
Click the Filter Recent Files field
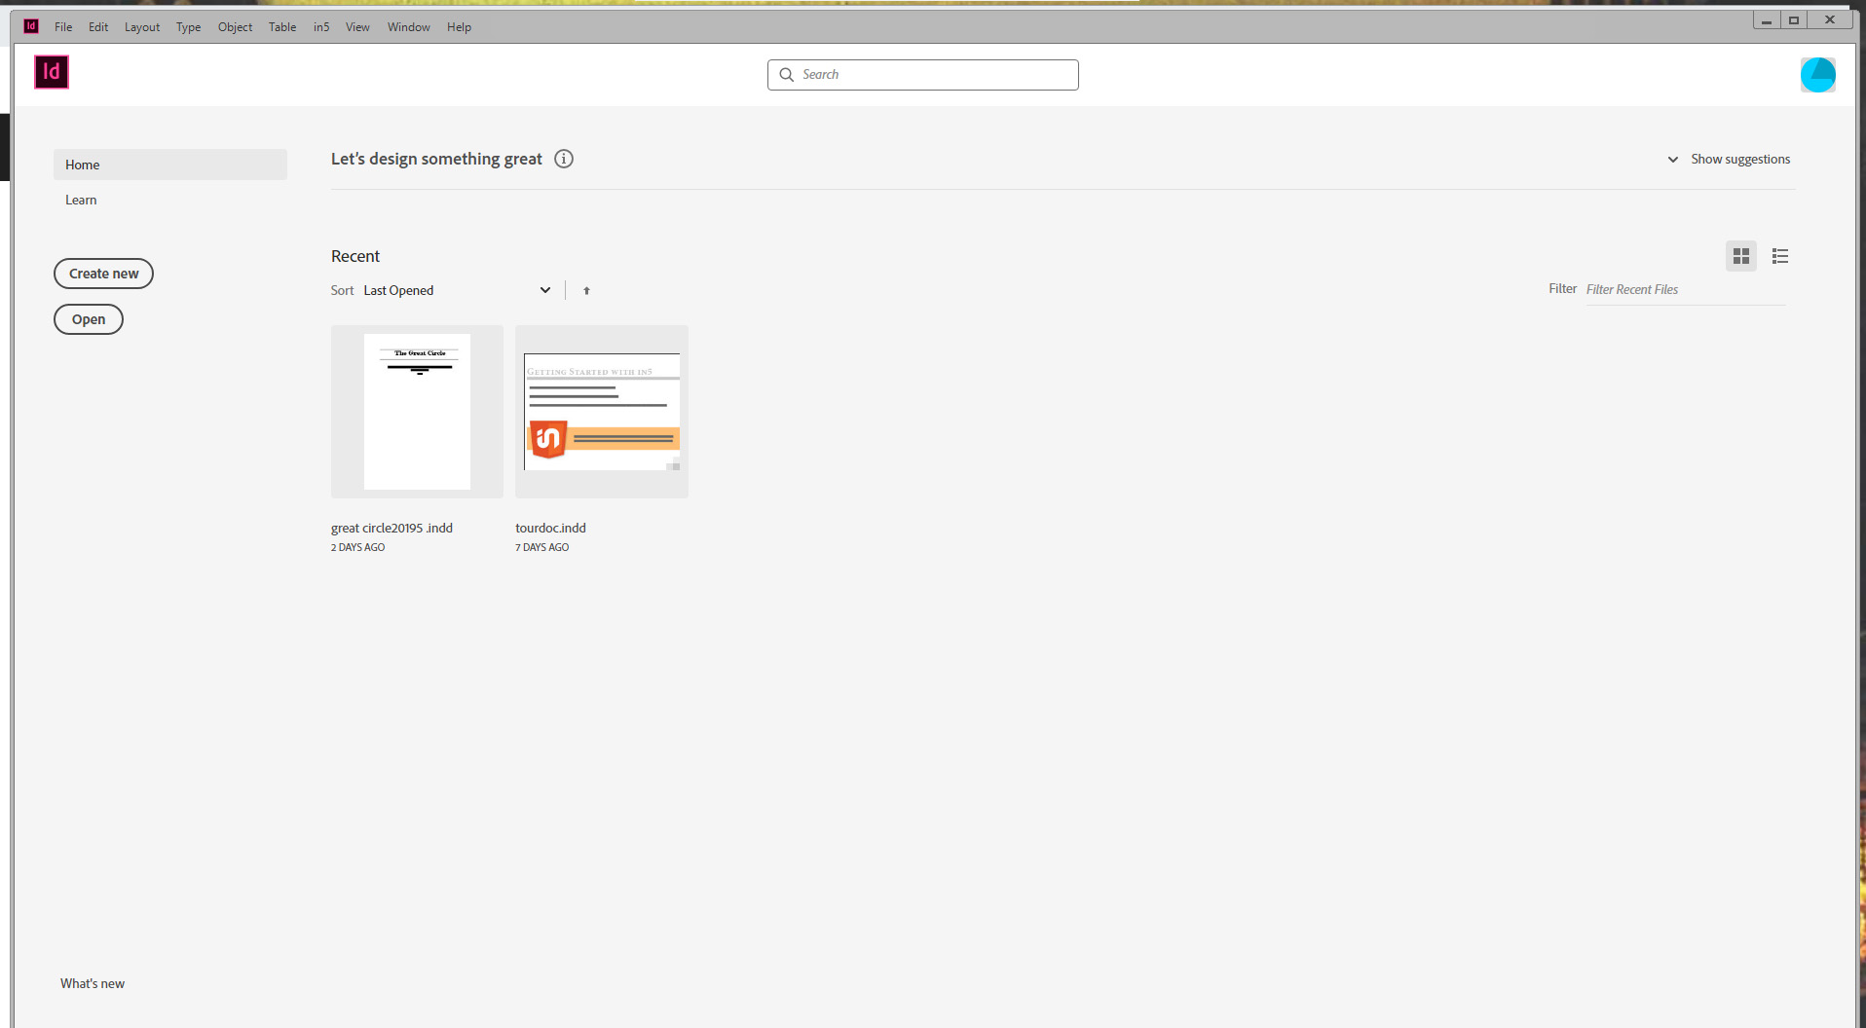[1684, 289]
